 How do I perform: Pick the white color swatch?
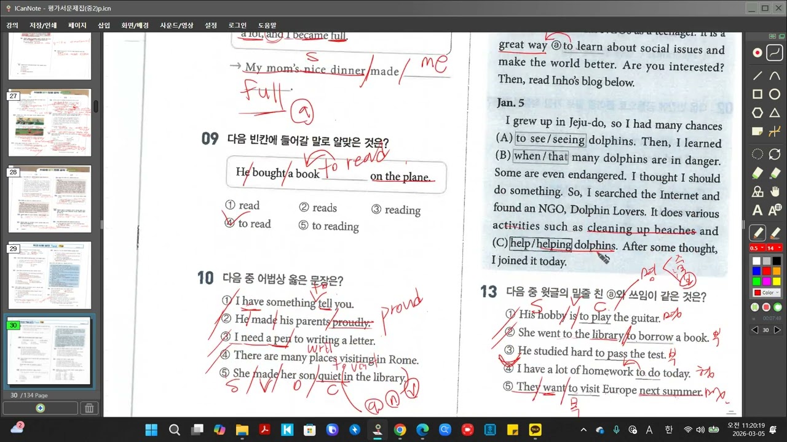click(757, 261)
